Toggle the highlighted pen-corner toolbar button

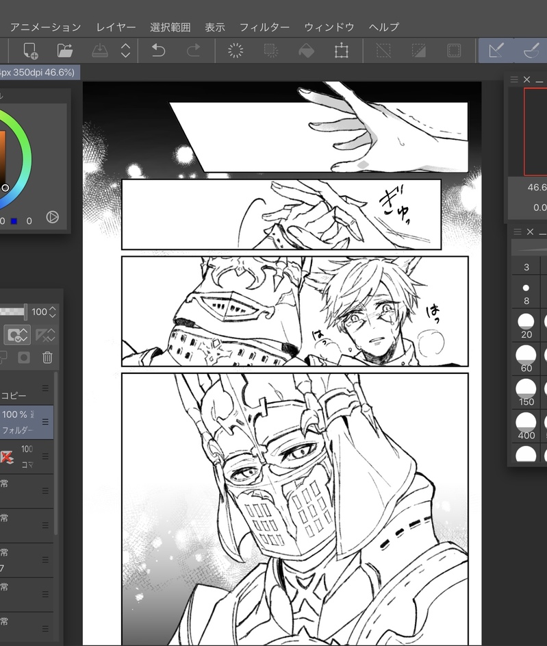coord(496,51)
